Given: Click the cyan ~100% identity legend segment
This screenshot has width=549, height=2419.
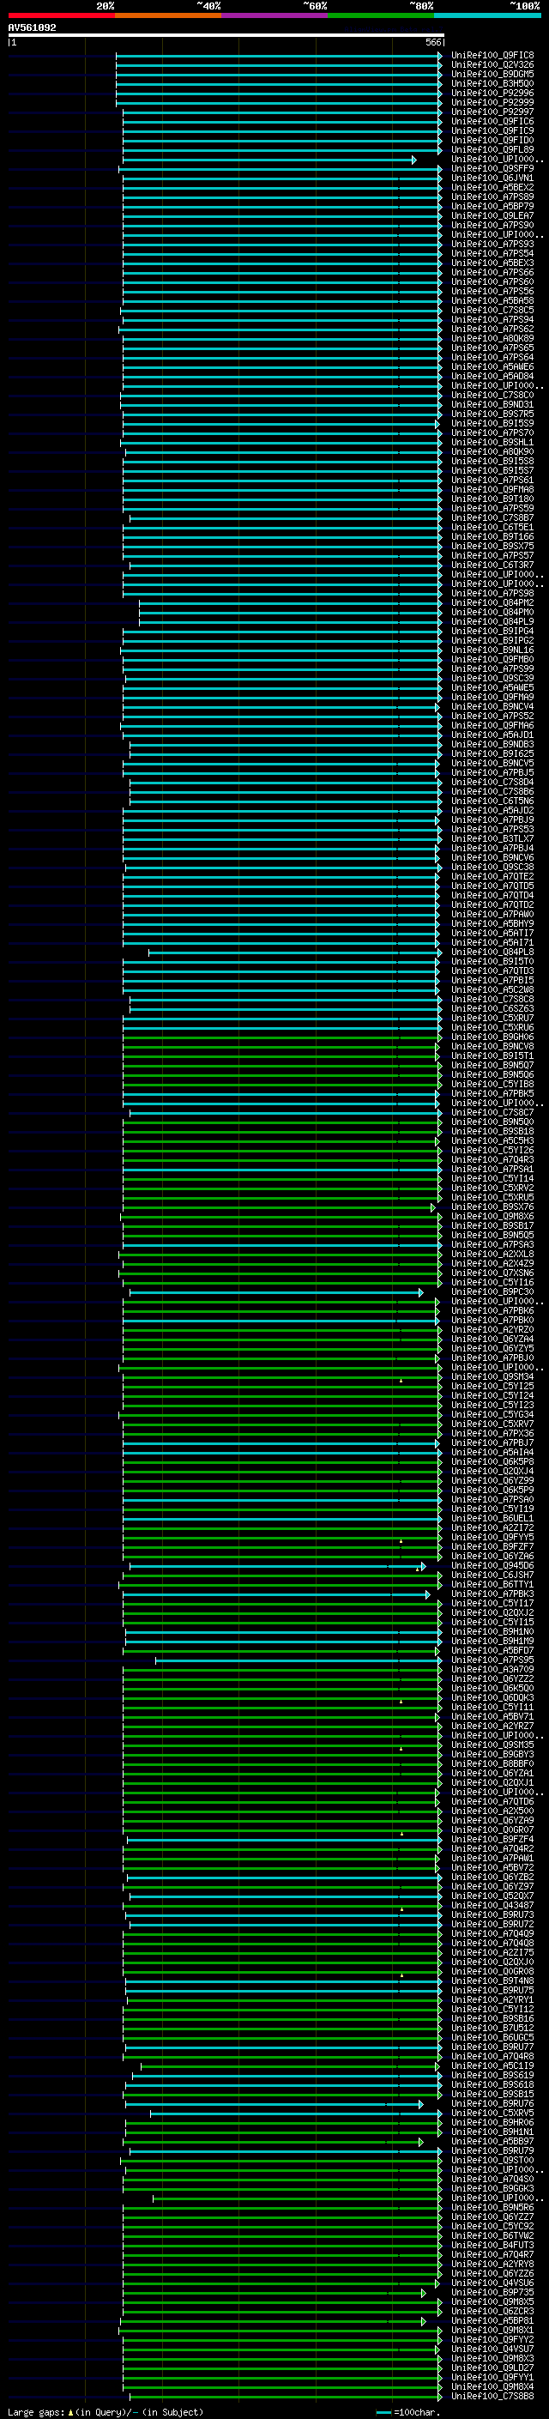Looking at the screenshot, I should click(x=488, y=15).
